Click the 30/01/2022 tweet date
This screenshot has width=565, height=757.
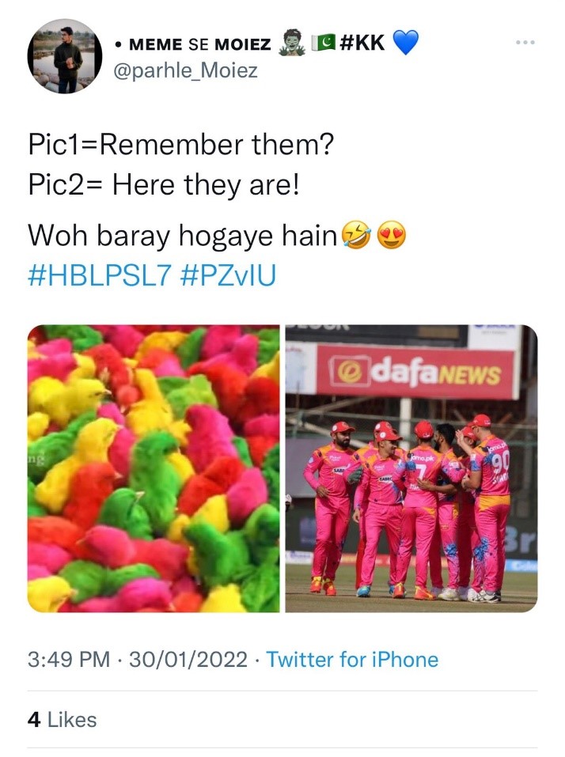(188, 660)
